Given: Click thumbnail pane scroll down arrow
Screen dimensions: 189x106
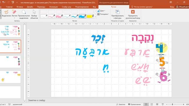Looking at the screenshot, I should [25, 101].
